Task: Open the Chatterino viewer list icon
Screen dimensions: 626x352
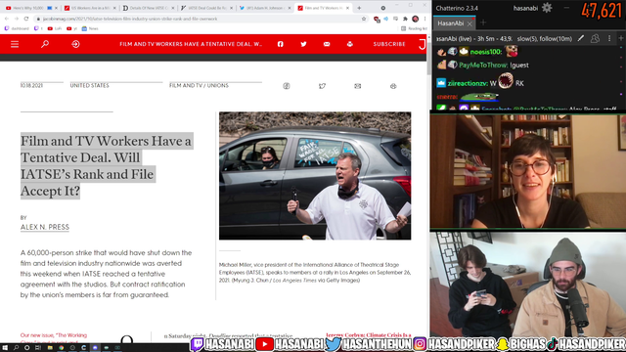Action: (595, 38)
